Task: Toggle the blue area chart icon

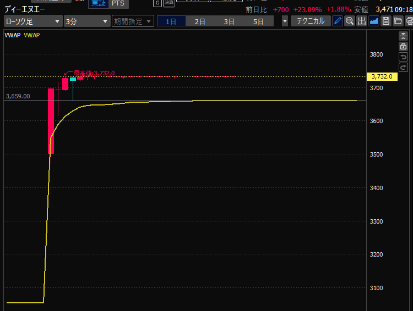Action: [374, 21]
